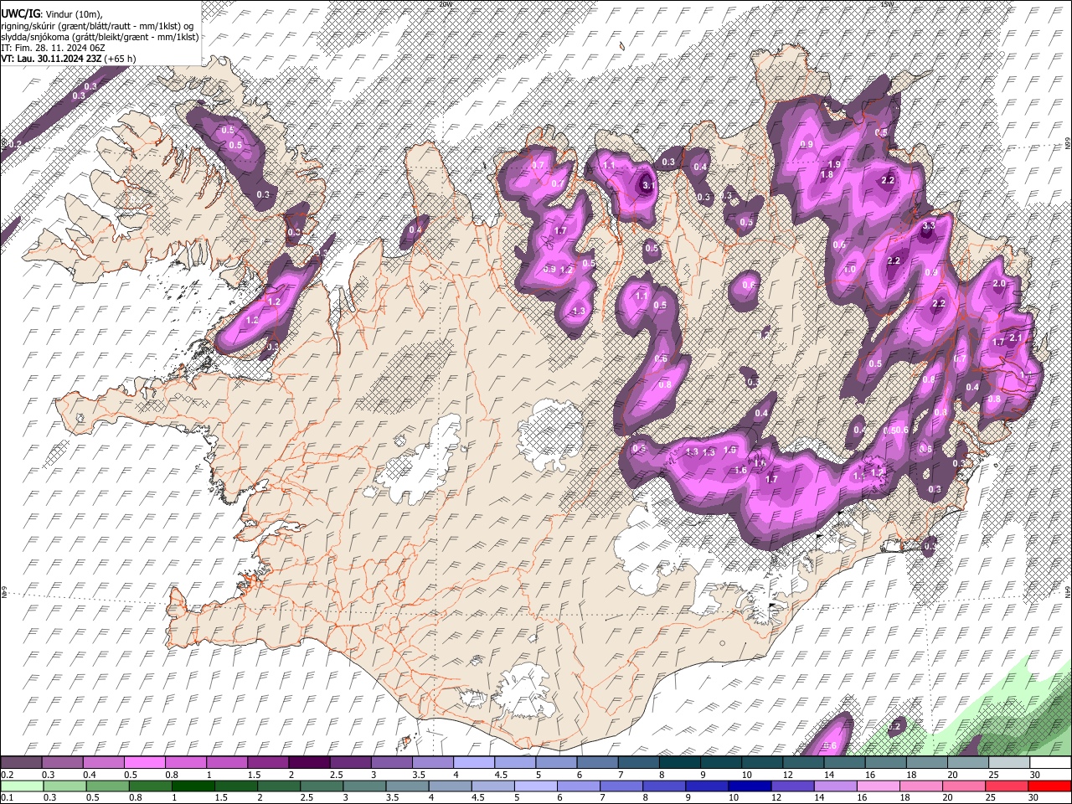Click the '1.0' snowfall value on the map

click(x=849, y=270)
